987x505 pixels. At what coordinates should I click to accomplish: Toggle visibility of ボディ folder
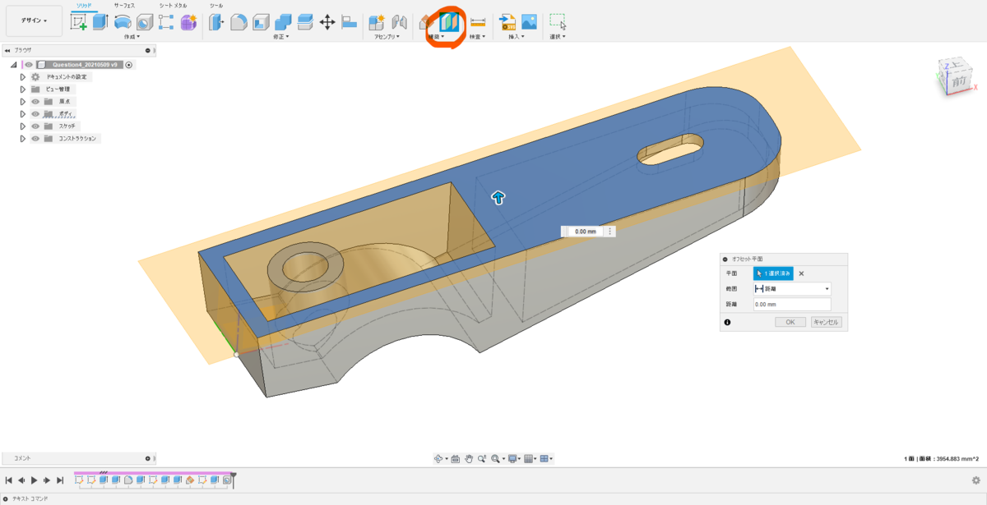35,113
